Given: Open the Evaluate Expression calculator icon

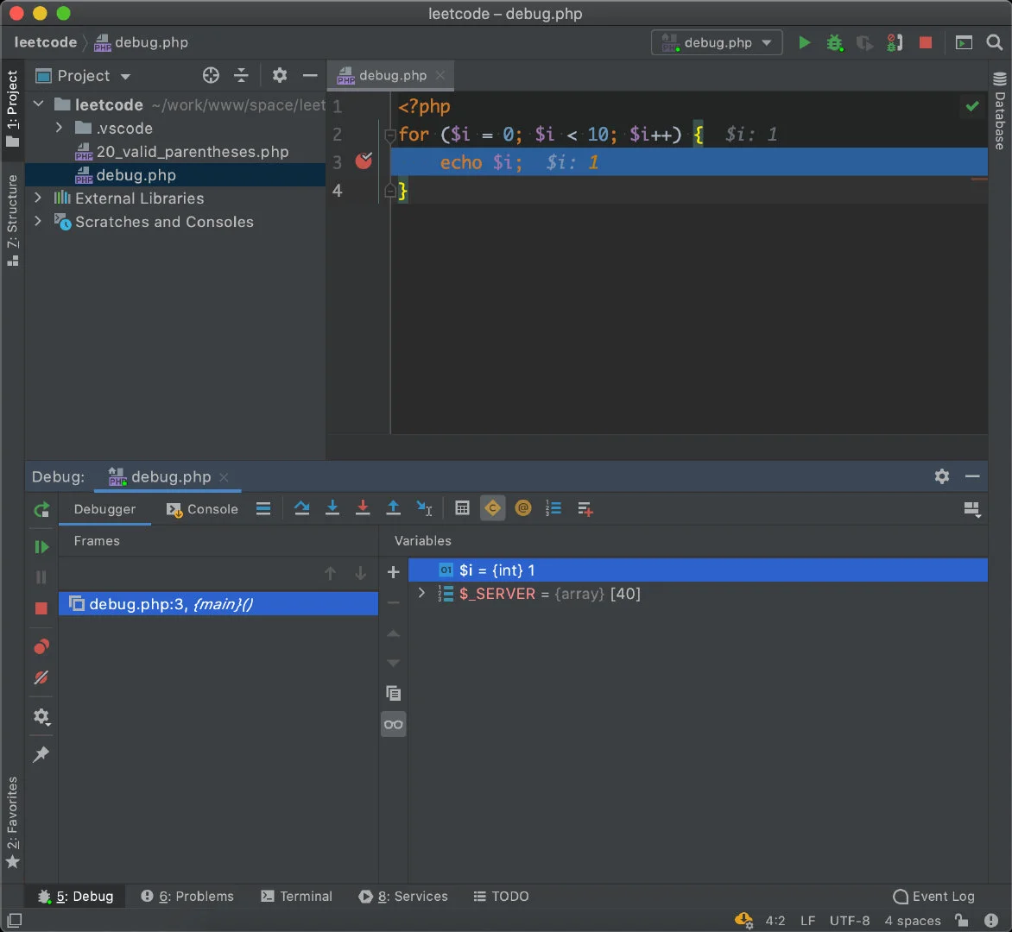Looking at the screenshot, I should click(x=462, y=508).
